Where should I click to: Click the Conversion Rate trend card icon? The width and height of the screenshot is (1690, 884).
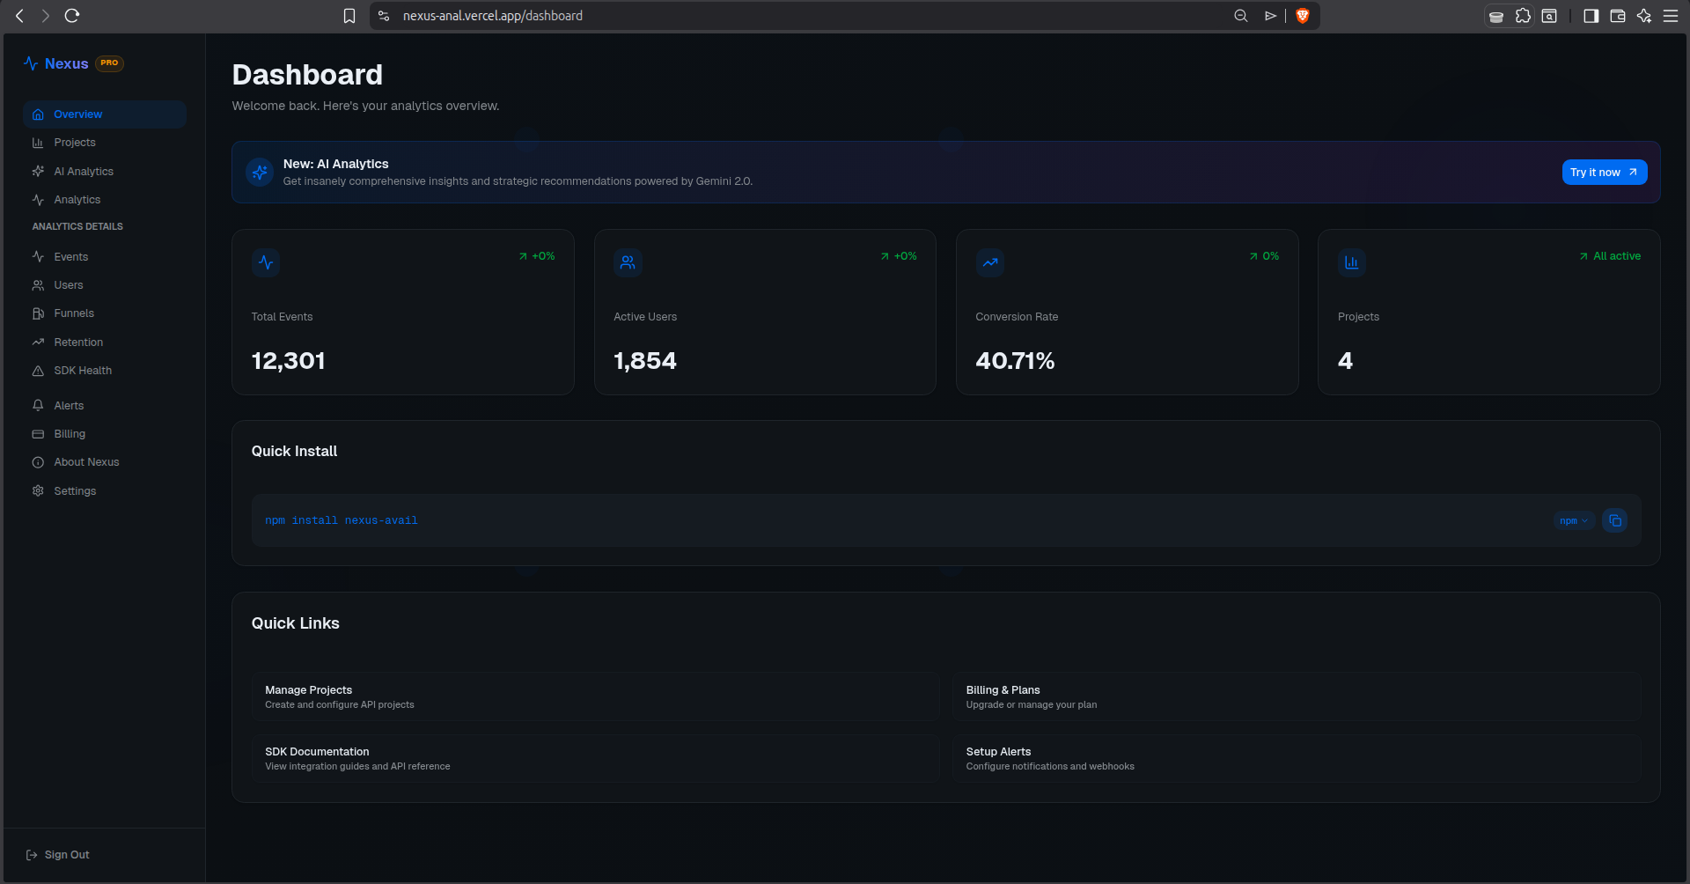coord(990,262)
